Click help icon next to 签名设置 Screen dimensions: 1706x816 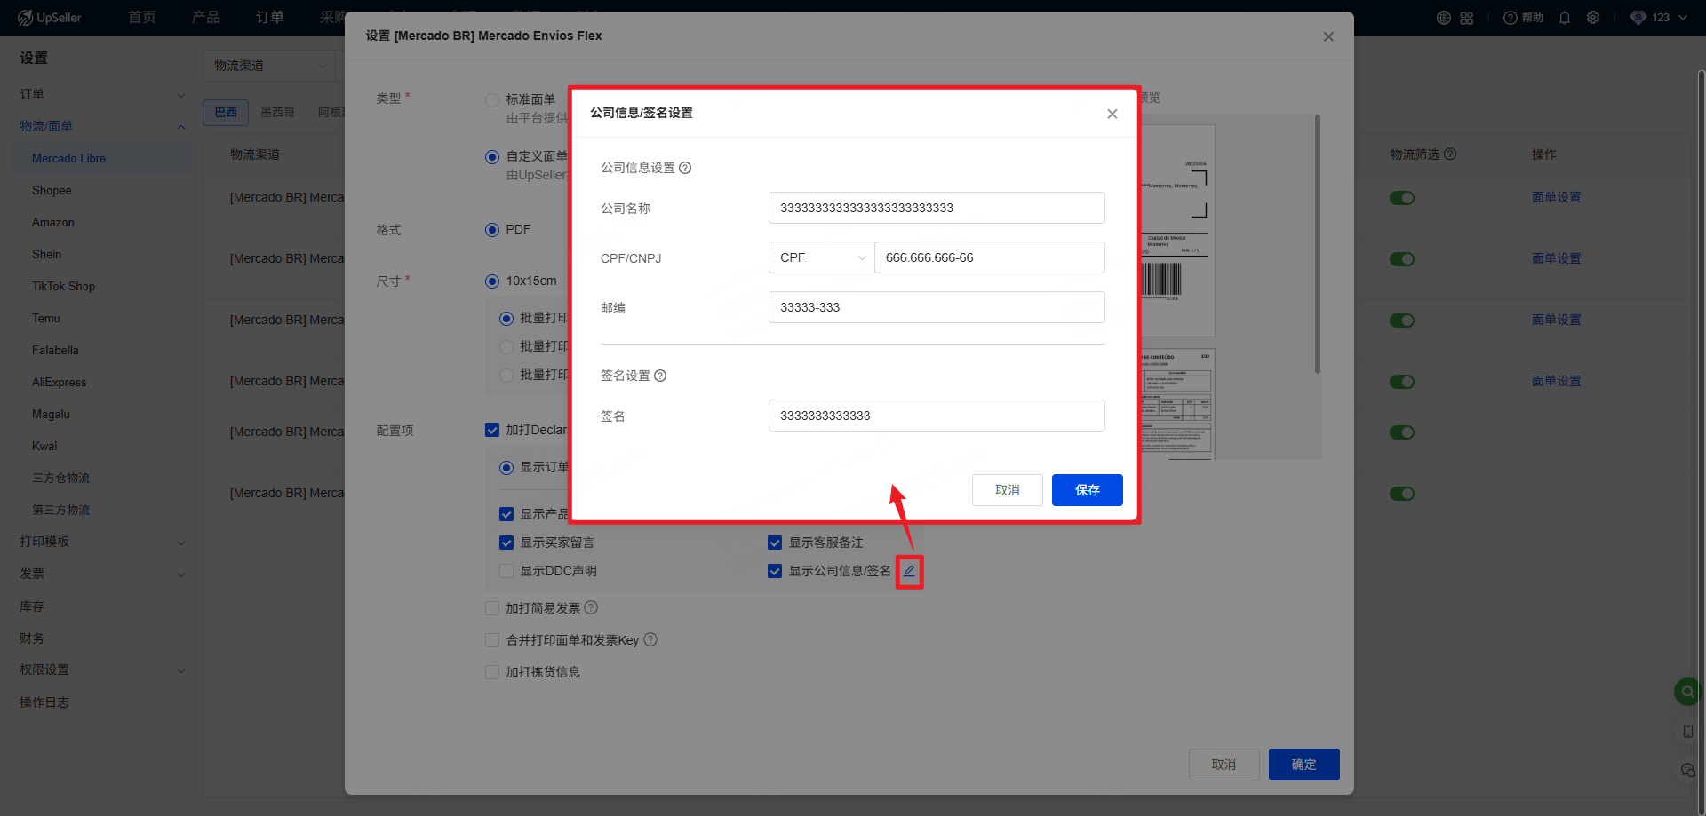660,376
